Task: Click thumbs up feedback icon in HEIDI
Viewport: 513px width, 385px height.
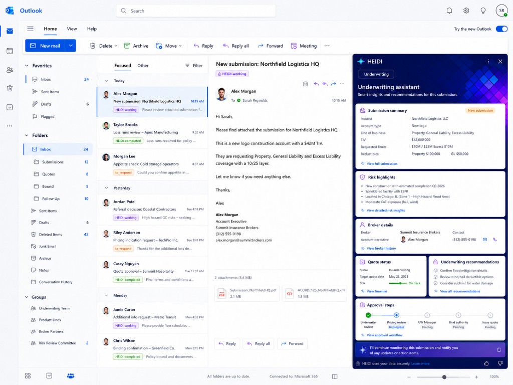Action: coord(486,363)
